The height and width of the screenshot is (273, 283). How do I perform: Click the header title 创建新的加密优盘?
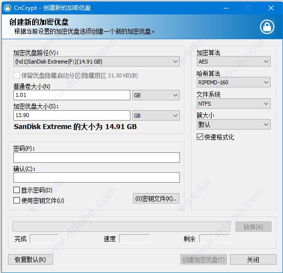click(x=39, y=22)
